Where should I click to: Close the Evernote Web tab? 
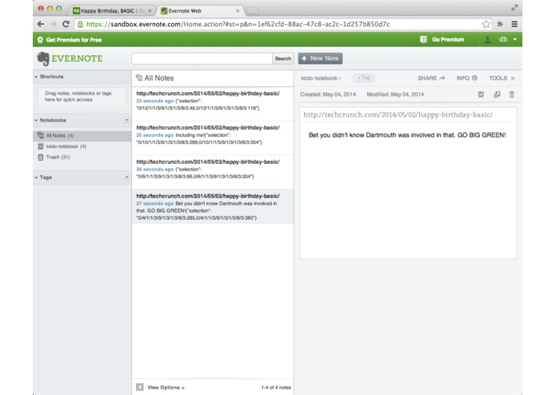pos(238,11)
